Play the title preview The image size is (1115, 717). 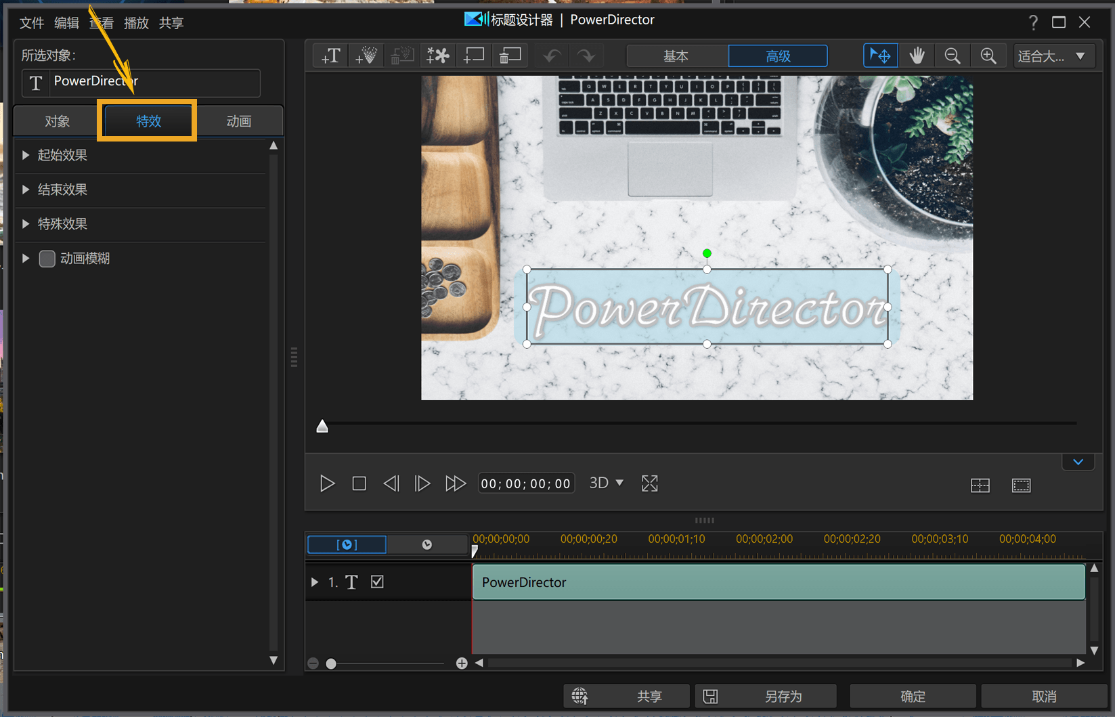pyautogui.click(x=327, y=483)
